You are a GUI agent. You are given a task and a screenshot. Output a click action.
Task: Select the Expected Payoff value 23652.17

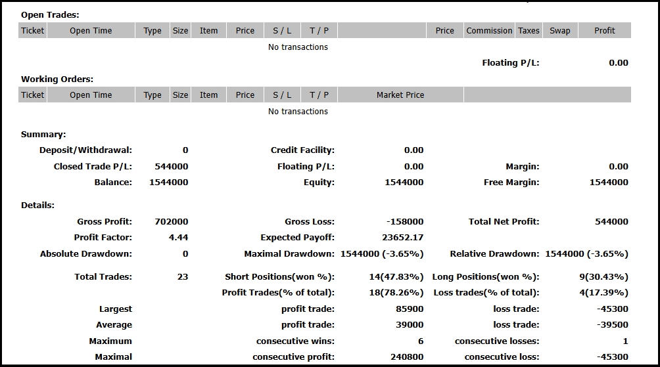point(402,238)
